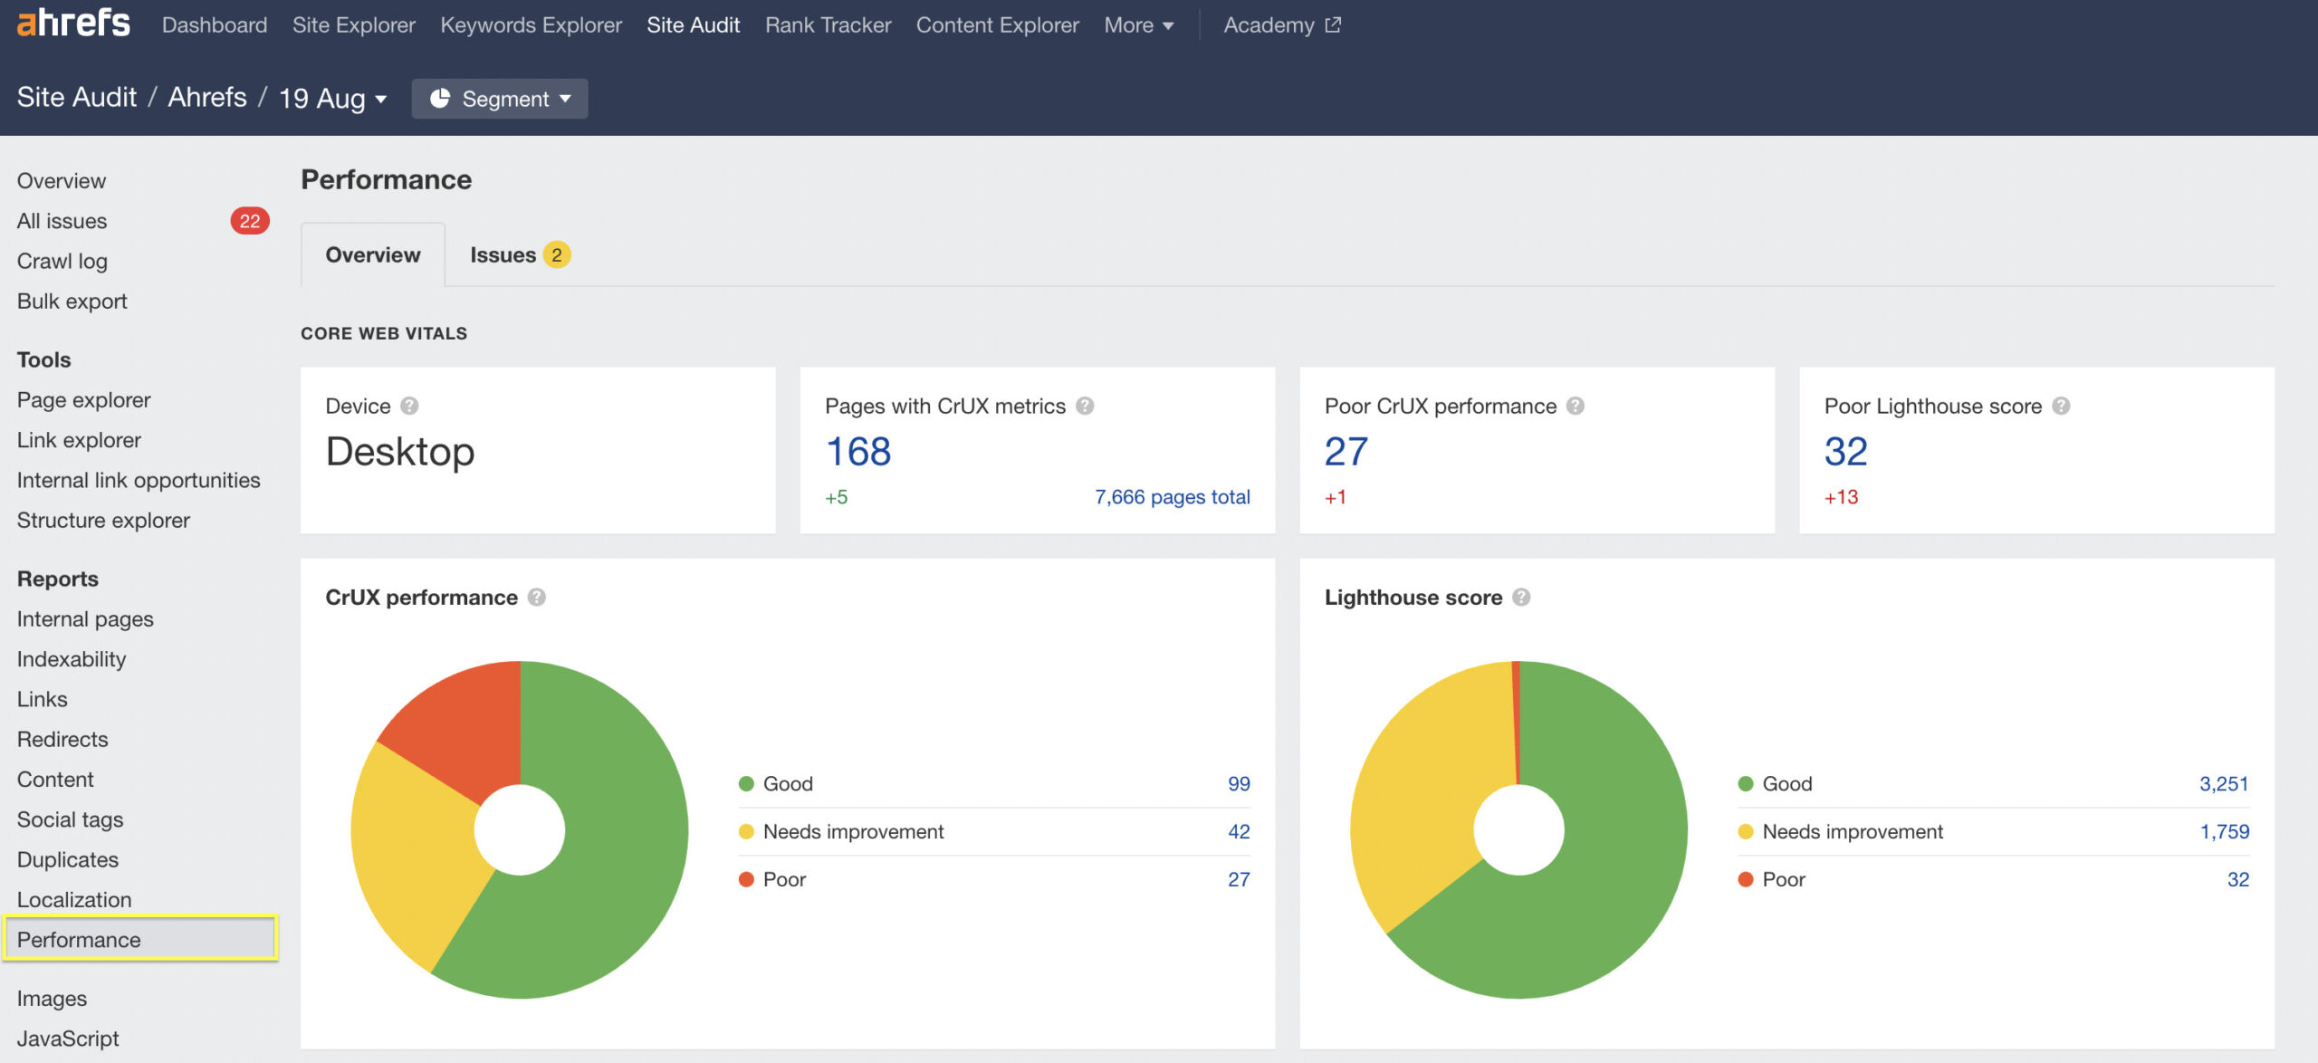Open the 19 Aug crawl date dropdown

pos(331,98)
